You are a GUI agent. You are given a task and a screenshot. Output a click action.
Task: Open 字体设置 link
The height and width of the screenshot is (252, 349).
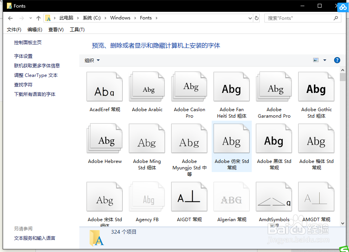pos(23,56)
